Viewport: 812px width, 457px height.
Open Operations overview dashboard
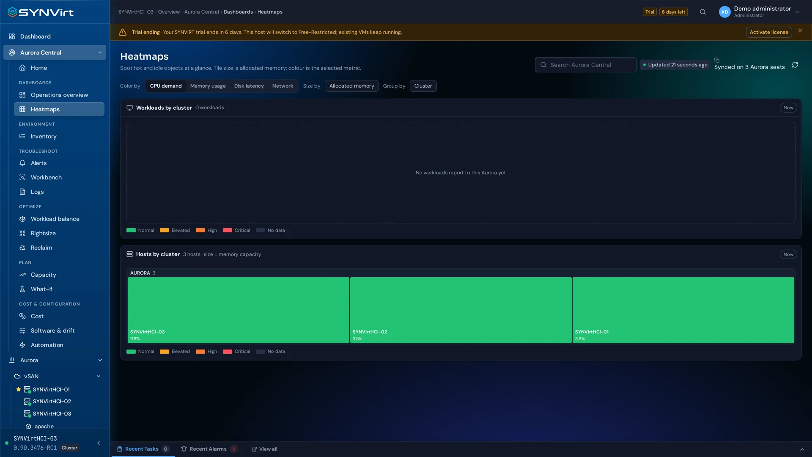coord(59,95)
